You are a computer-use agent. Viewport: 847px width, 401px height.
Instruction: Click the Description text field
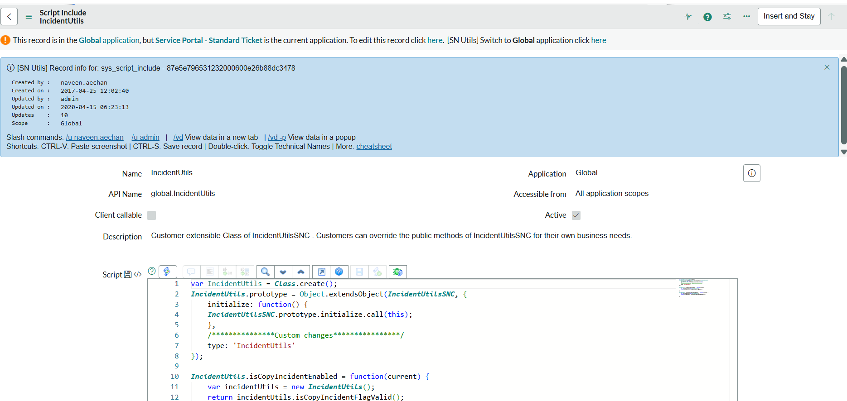392,236
